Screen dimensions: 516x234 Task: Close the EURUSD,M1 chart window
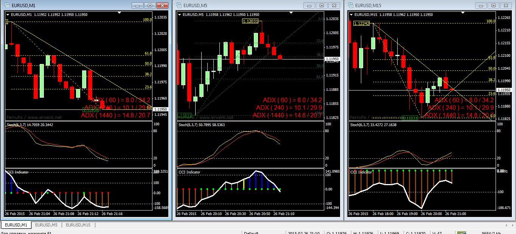[x=163, y=5]
